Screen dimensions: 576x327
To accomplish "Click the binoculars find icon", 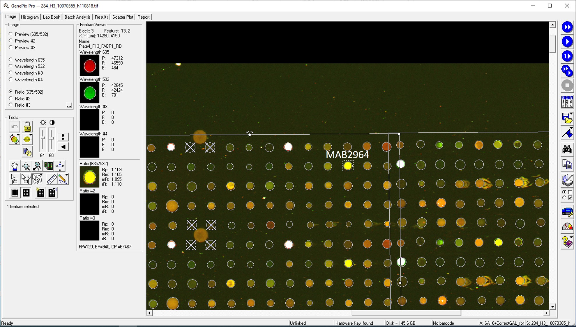I will point(567,150).
